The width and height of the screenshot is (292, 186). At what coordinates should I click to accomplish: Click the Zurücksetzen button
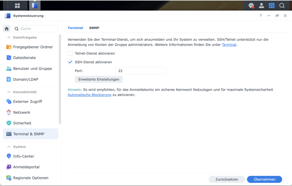227,179
